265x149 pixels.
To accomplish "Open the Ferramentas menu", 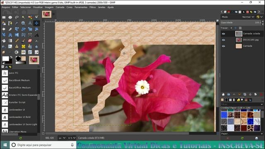I will [x=81, y=7].
